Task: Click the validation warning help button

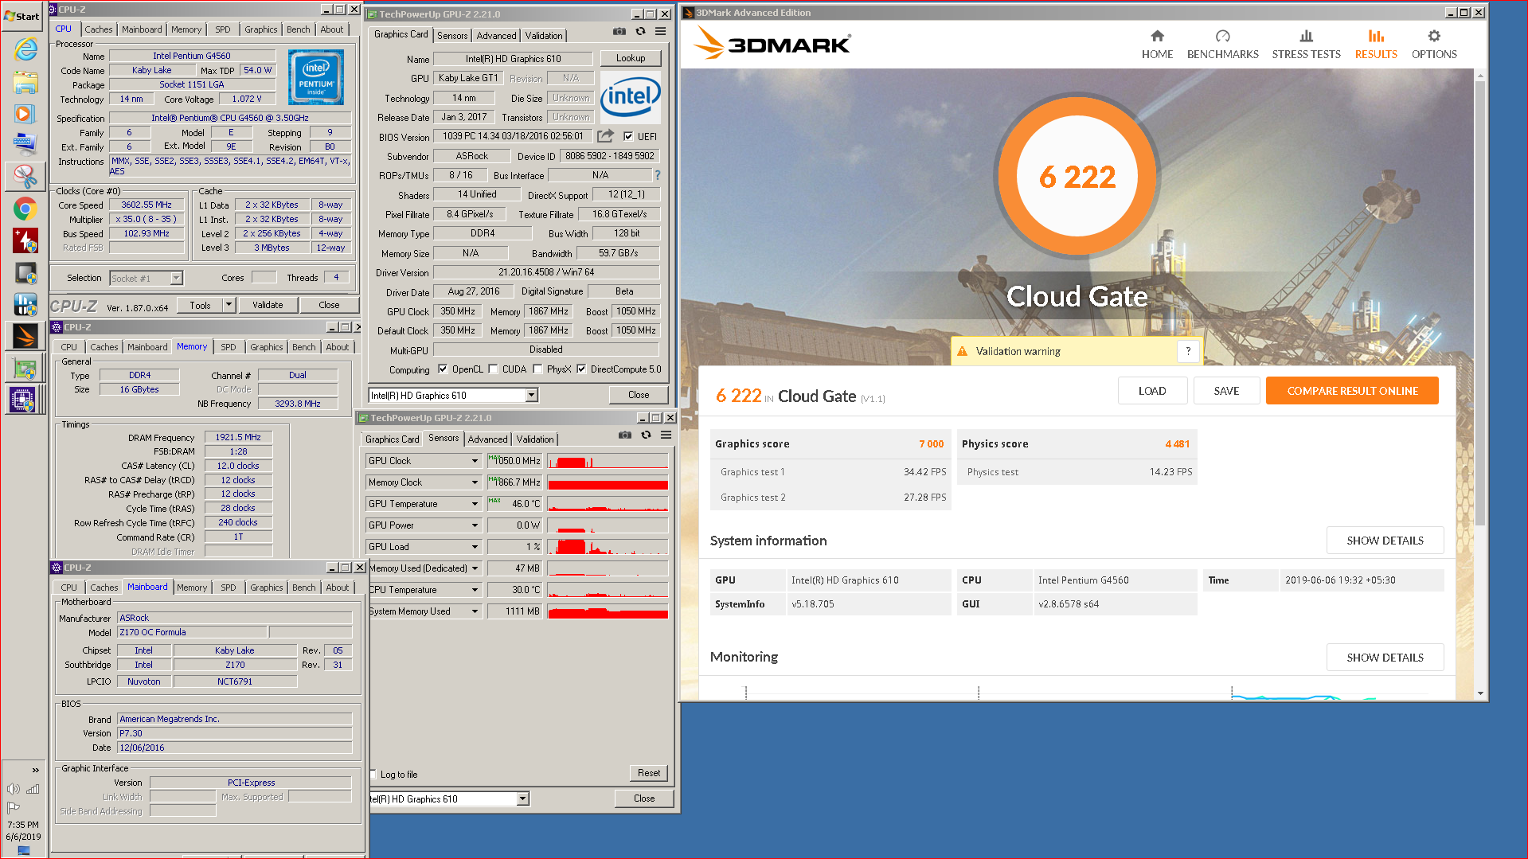Action: (x=1188, y=351)
